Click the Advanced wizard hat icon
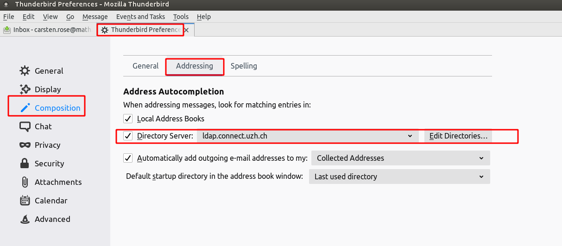This screenshot has height=246, width=562. 25,219
